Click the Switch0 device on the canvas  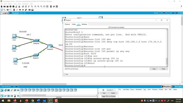click(36, 41)
